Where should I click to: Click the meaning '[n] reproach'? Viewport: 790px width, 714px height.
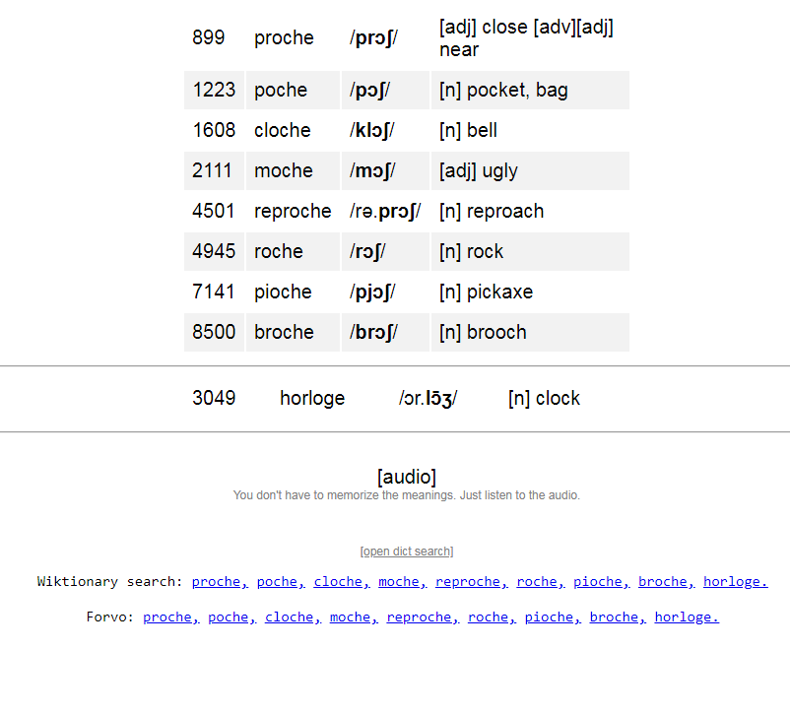[492, 211]
